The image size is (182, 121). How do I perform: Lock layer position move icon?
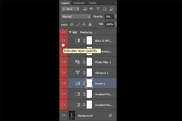[x=84, y=24]
